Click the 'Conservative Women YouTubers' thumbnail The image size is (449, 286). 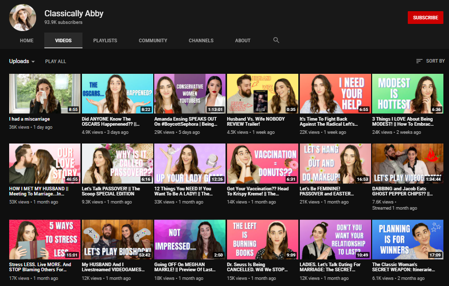190,94
